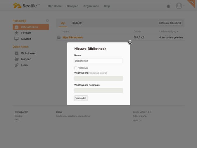197x148 pixels.
Task: Click the 293.5 KB size cell
Action: (x=139, y=37)
